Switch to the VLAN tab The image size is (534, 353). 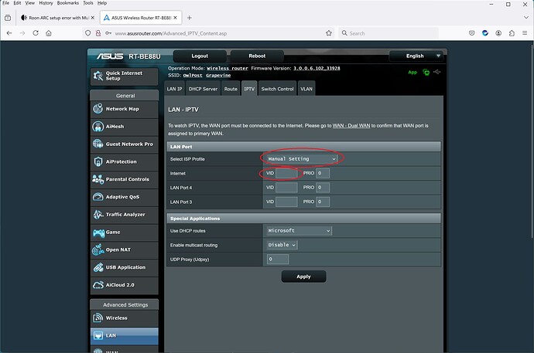point(306,89)
